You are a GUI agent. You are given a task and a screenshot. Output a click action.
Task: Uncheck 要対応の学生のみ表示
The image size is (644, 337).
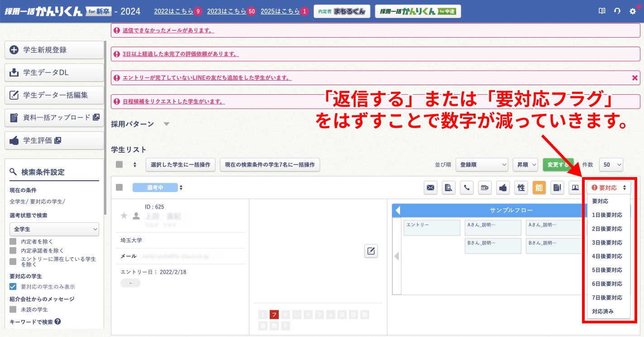coord(12,286)
